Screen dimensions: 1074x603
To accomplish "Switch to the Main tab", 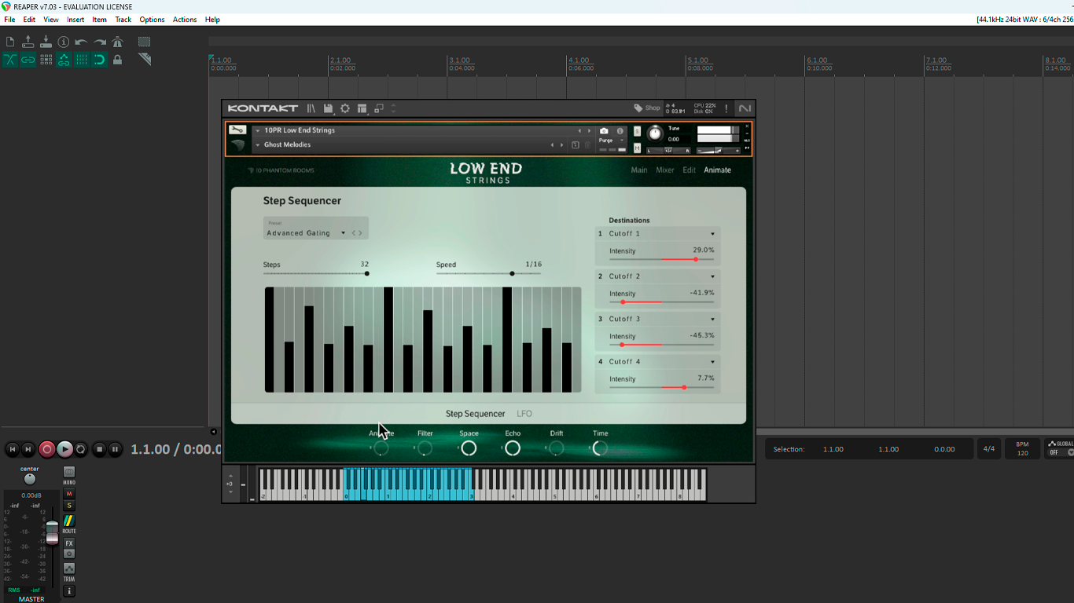I will (x=639, y=170).
